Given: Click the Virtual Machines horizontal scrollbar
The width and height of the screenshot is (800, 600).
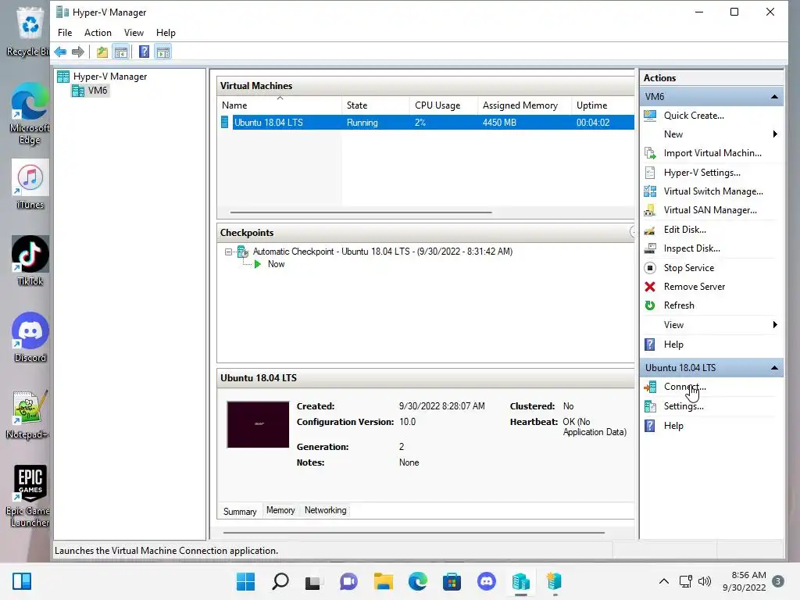Looking at the screenshot, I should coord(361,212).
